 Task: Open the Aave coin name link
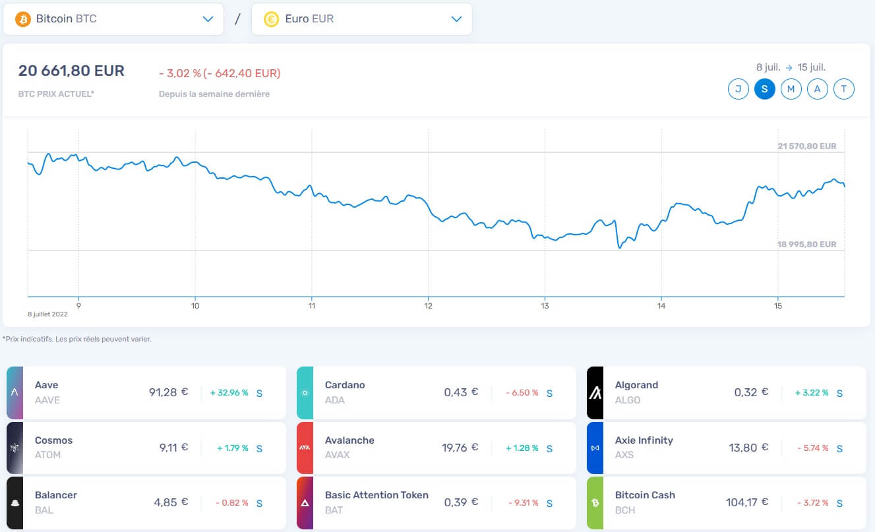click(x=47, y=385)
